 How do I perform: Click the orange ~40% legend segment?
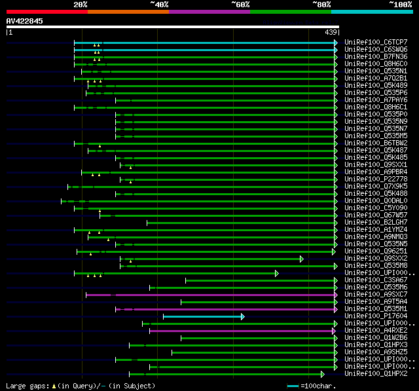tap(128, 12)
